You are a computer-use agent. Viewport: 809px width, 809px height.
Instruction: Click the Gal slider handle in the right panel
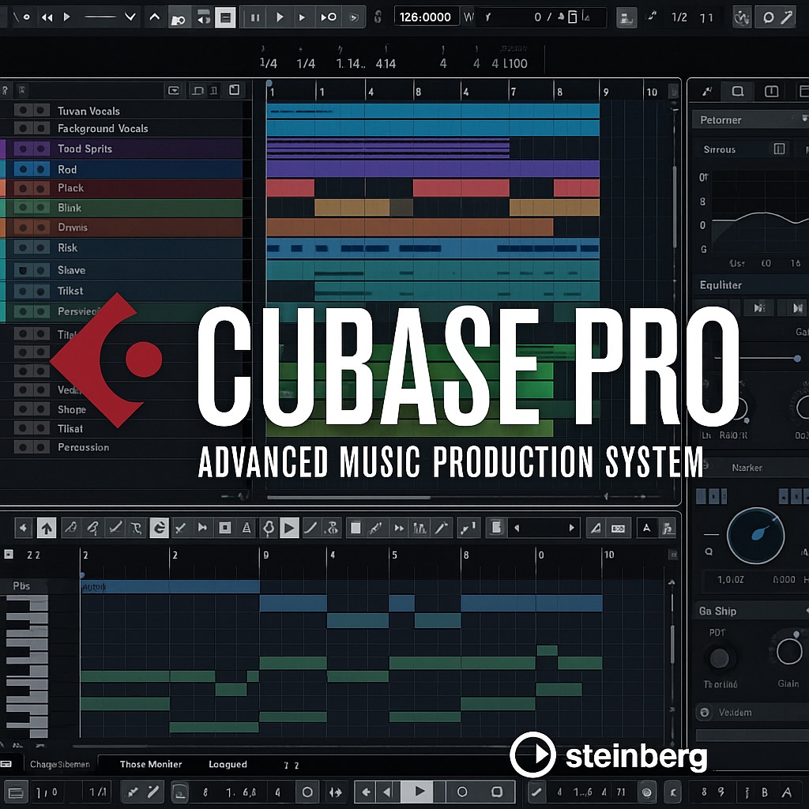click(797, 358)
